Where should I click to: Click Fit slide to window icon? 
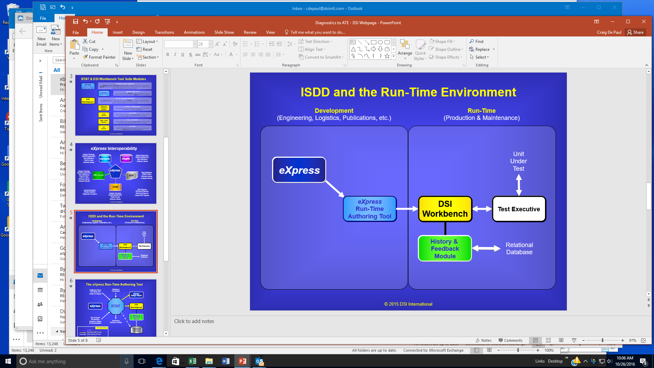click(643, 340)
